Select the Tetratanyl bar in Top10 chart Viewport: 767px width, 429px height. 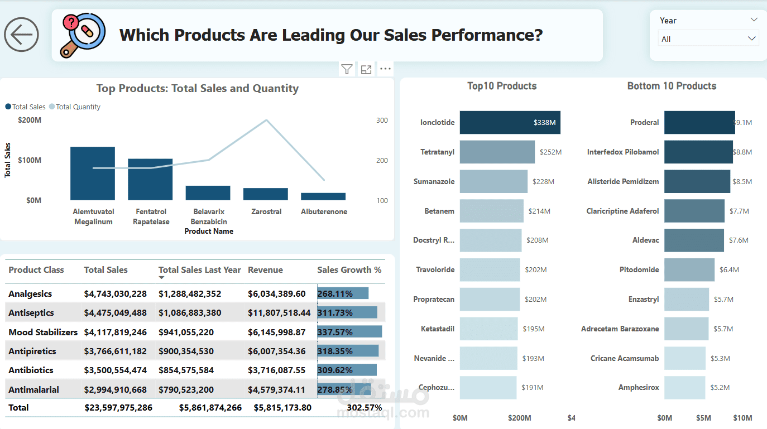pyautogui.click(x=497, y=152)
